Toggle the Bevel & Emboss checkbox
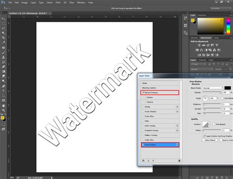233x179 pixels. click(143, 92)
